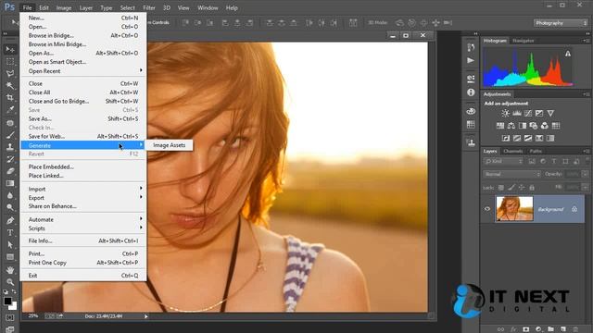
Task: Choose Image Assets from Generate submenu
Action: tap(169, 145)
